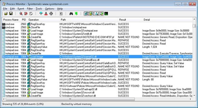Click 'Showing 535 of 26,884 events' status text

23,104
